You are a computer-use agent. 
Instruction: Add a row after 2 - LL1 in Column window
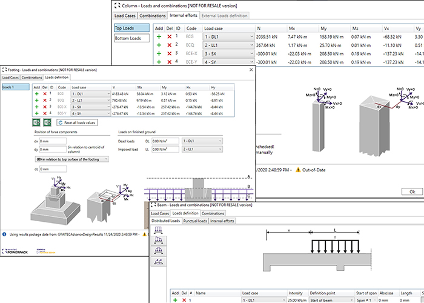tap(159, 45)
